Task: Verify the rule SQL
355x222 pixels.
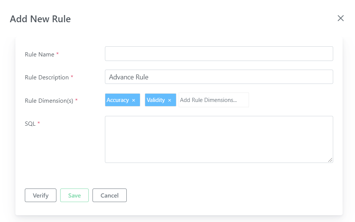Action: [41, 195]
